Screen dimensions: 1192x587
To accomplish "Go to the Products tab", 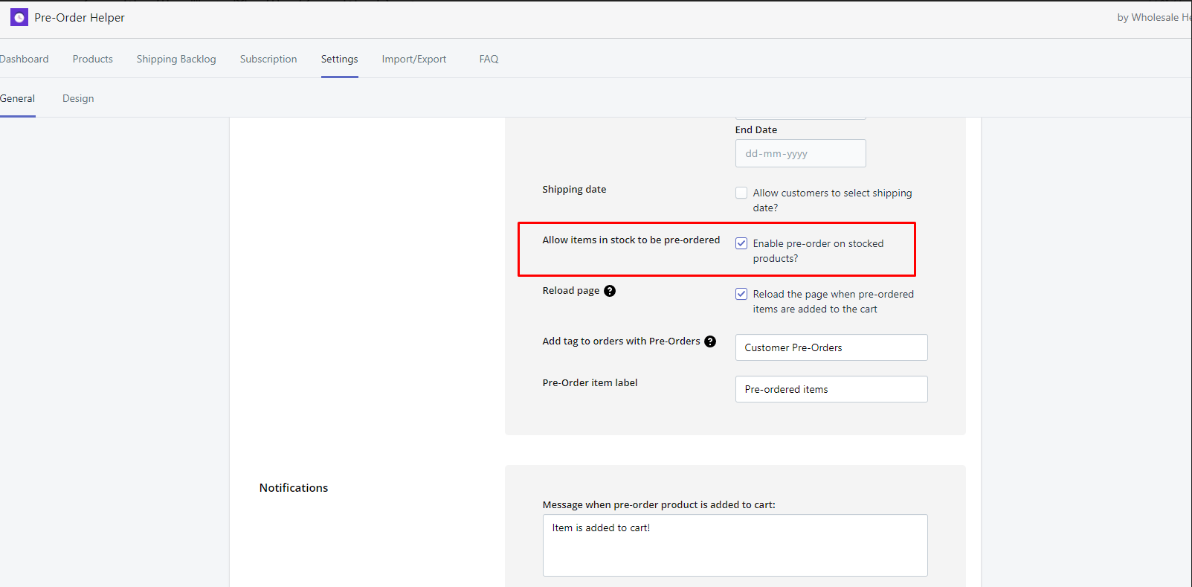I will (93, 59).
